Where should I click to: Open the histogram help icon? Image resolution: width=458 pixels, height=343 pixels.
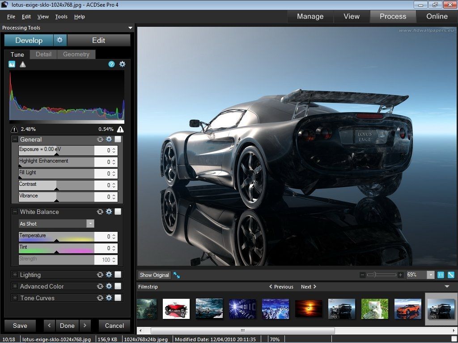(x=111, y=64)
